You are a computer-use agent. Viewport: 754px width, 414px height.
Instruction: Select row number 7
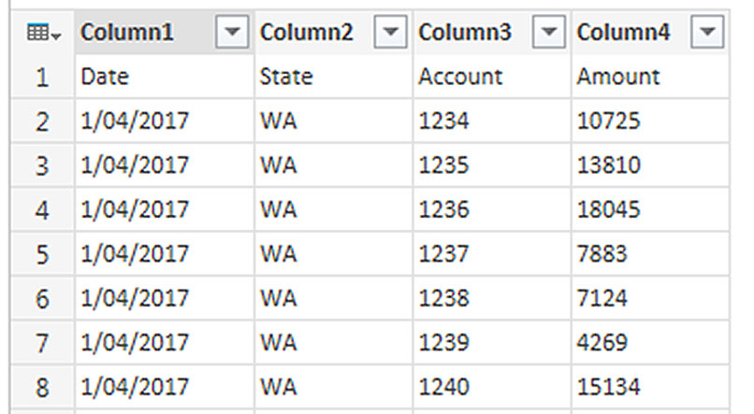click(43, 343)
